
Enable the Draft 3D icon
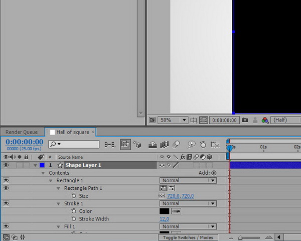137,144
